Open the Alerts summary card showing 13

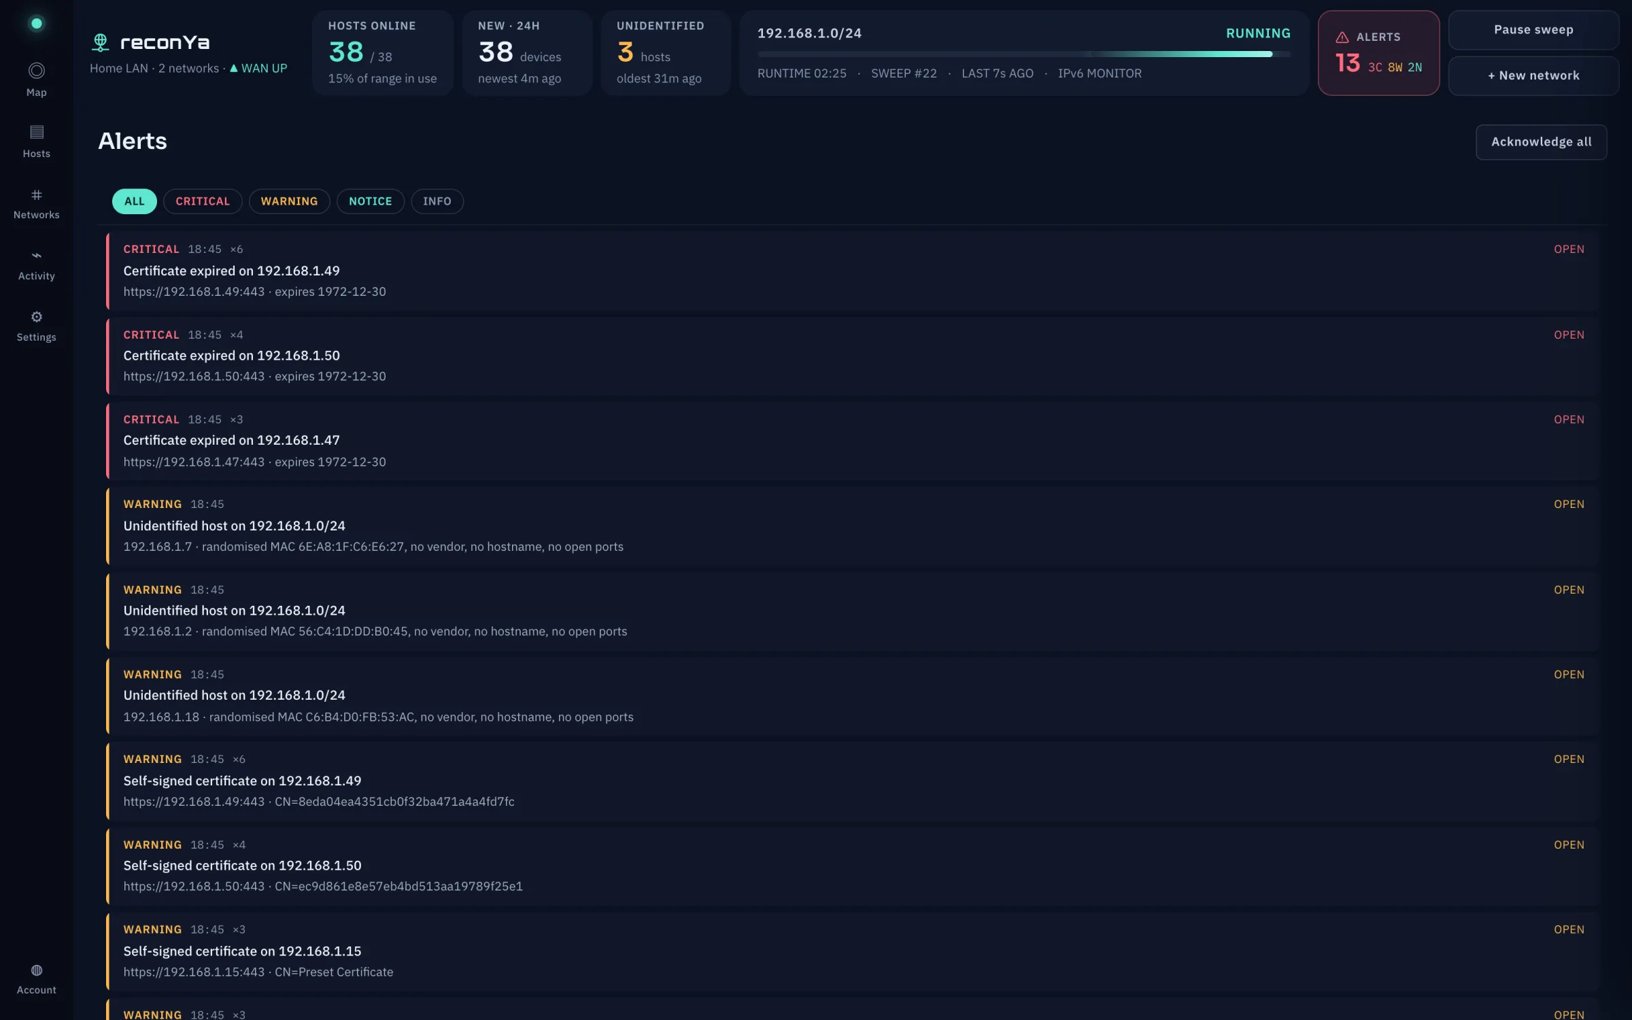(x=1378, y=53)
